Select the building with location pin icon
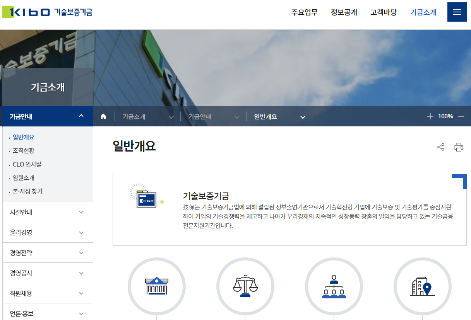Screen dimensions: 471x320 pos(422,286)
